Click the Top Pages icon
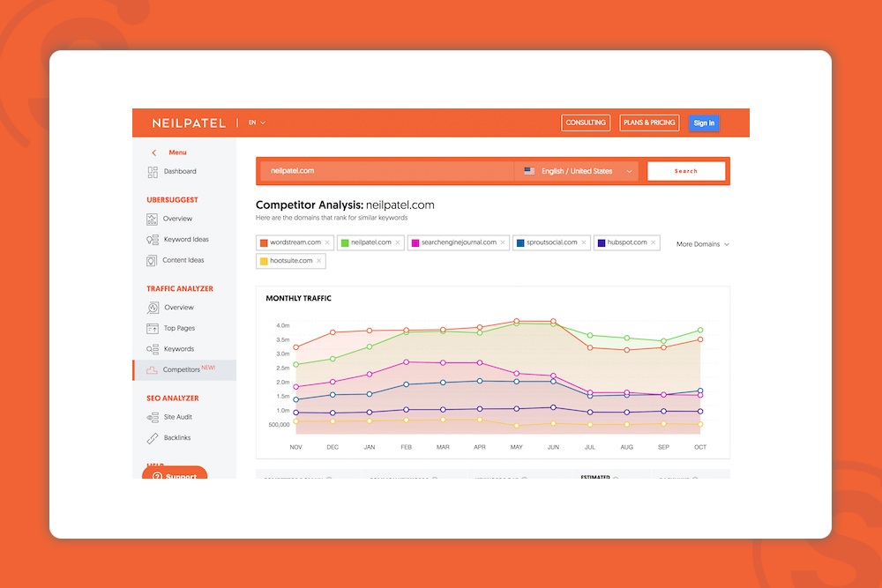 [153, 328]
